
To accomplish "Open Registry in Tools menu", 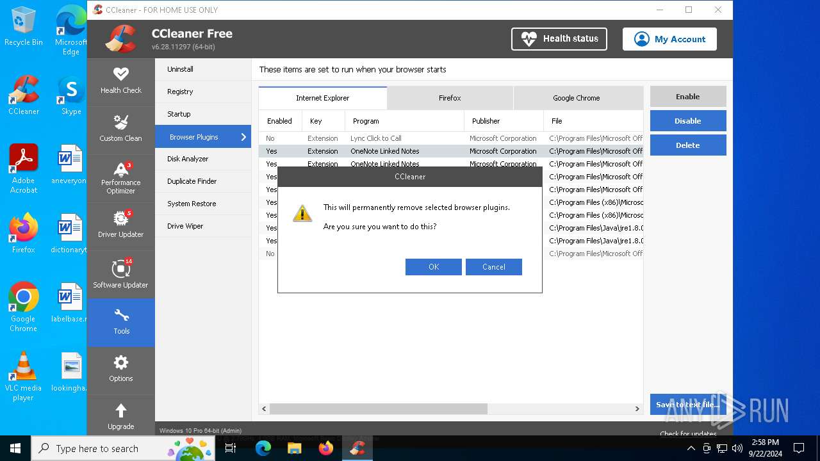I will [203, 92].
